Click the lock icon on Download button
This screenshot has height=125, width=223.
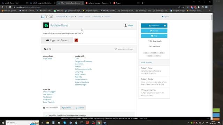pos(165,26)
